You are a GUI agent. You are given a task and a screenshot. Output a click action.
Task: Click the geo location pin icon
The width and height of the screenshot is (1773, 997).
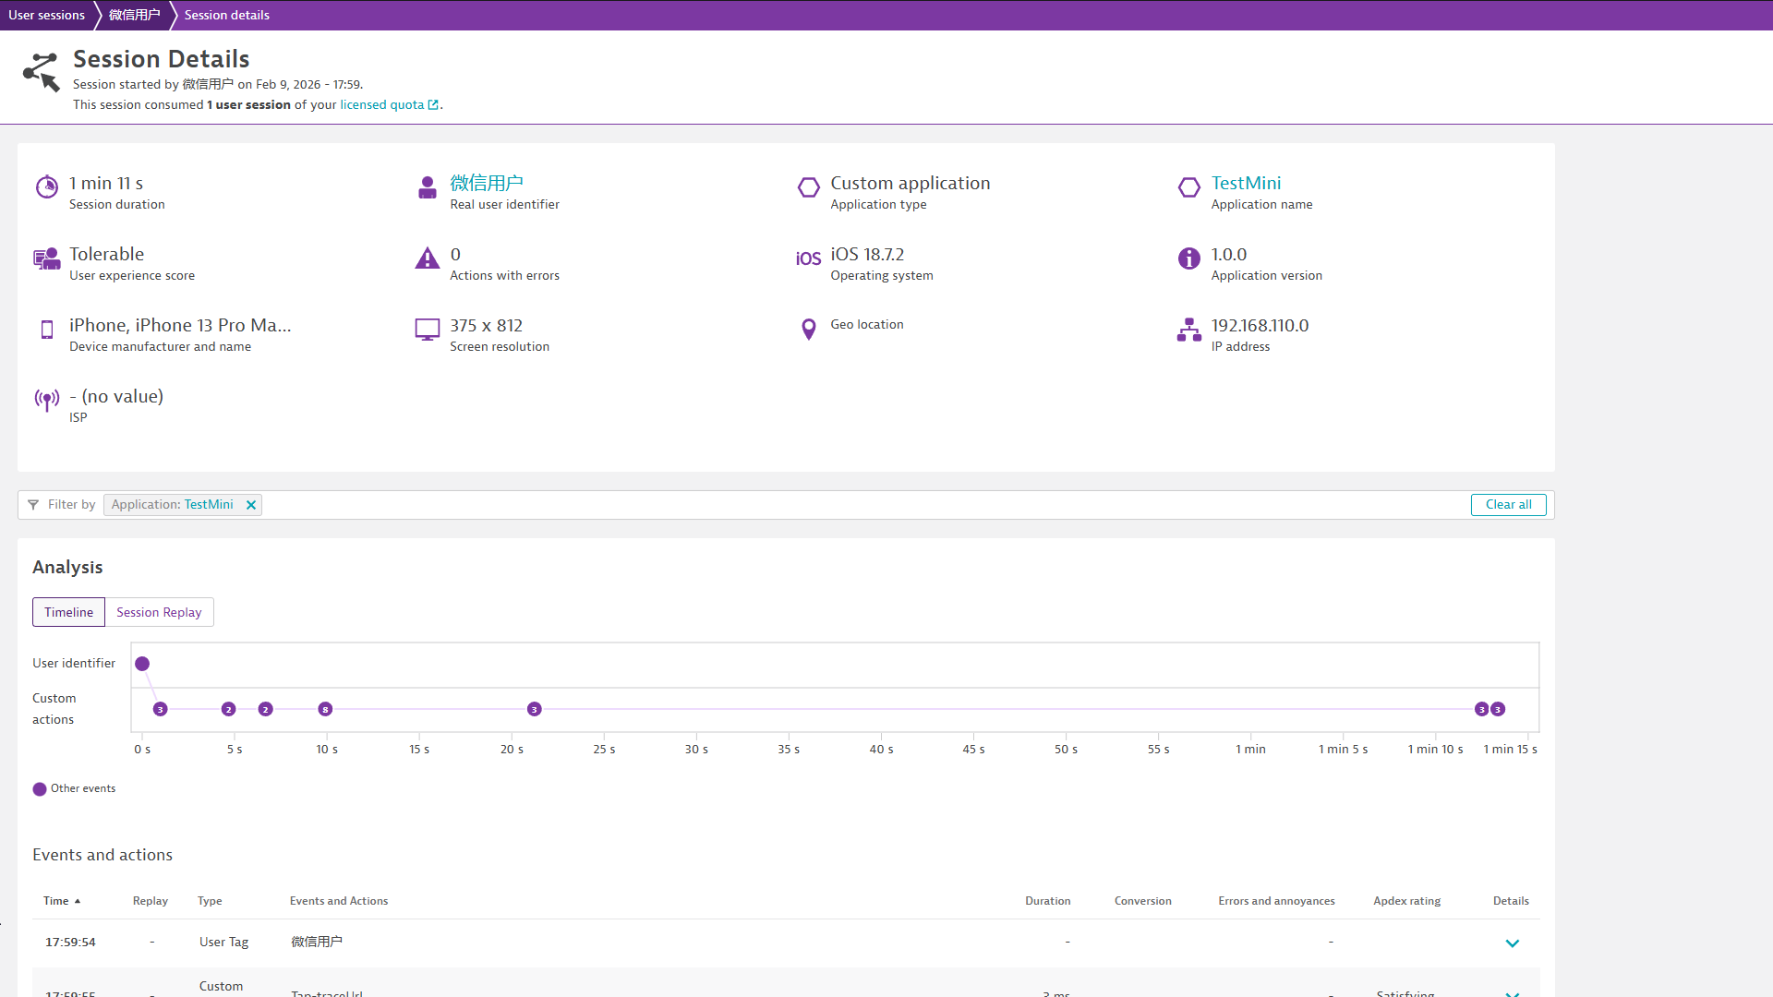tap(808, 330)
